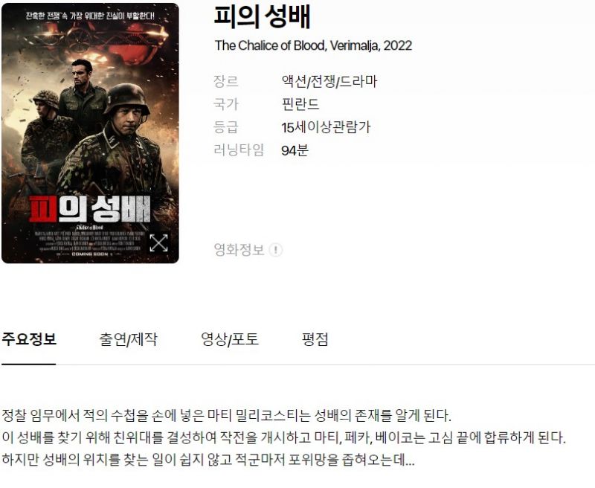This screenshot has width=595, height=488.
Task: Click the 영화정보 label
Action: [x=239, y=250]
